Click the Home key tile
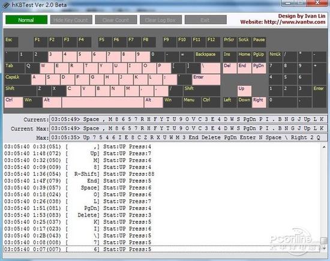 point(244,56)
